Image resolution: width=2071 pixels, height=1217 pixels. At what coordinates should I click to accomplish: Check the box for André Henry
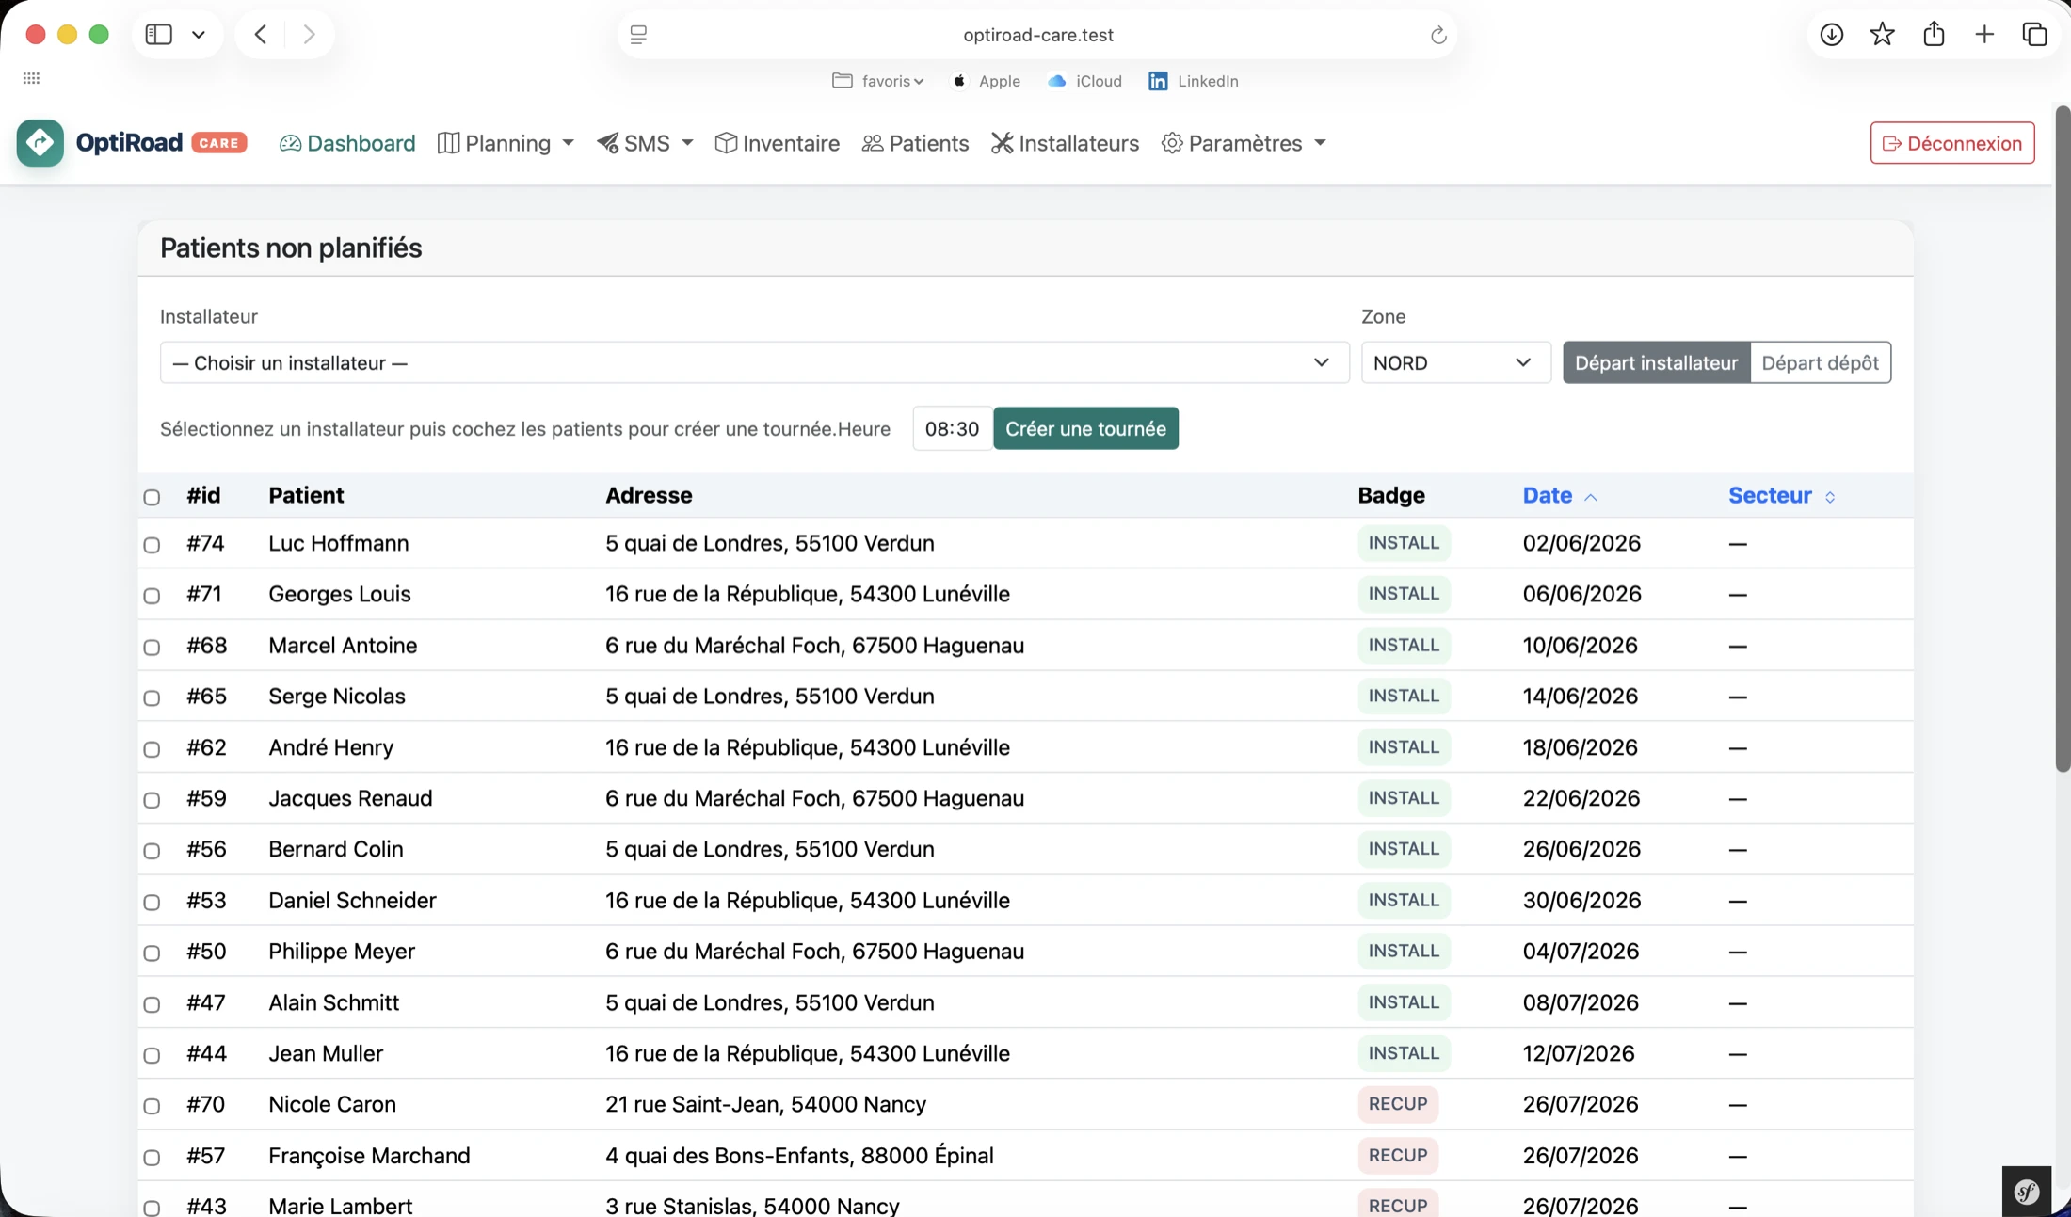(152, 749)
